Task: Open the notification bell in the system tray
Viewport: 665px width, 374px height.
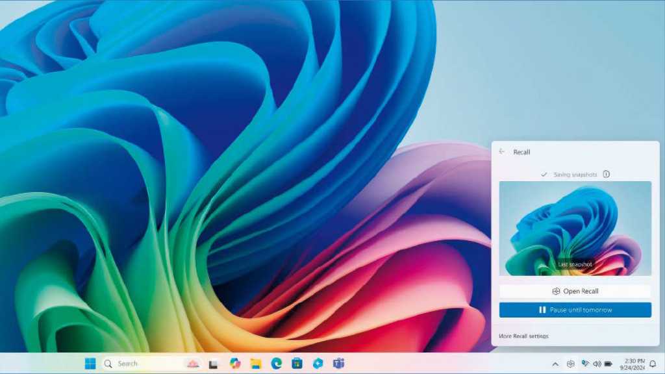Action: [x=651, y=364]
